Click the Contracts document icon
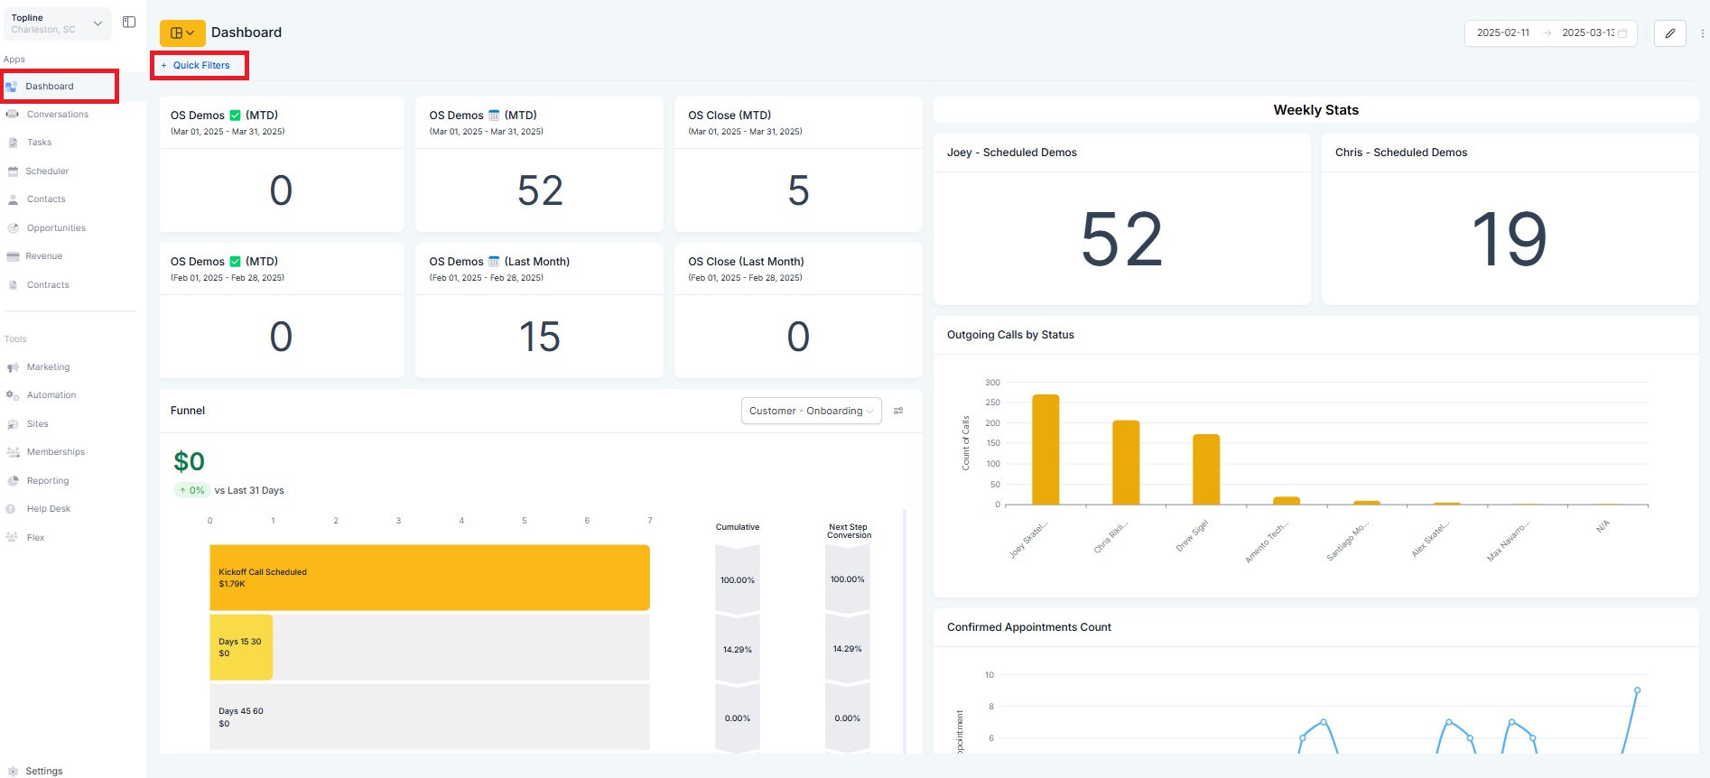The image size is (1710, 778). (x=13, y=285)
